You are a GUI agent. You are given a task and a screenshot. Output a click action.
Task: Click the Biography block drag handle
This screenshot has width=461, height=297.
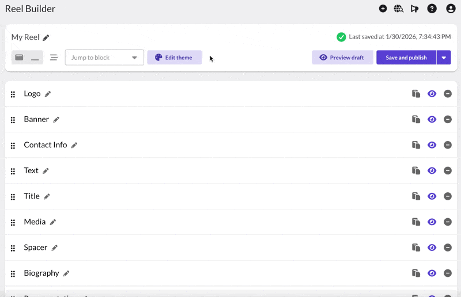[x=13, y=274]
